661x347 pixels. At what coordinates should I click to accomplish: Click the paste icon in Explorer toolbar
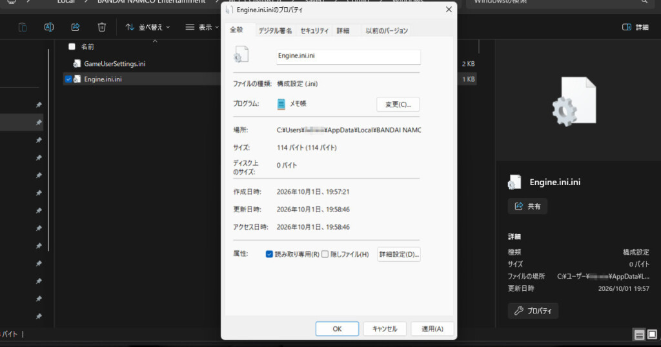point(23,27)
